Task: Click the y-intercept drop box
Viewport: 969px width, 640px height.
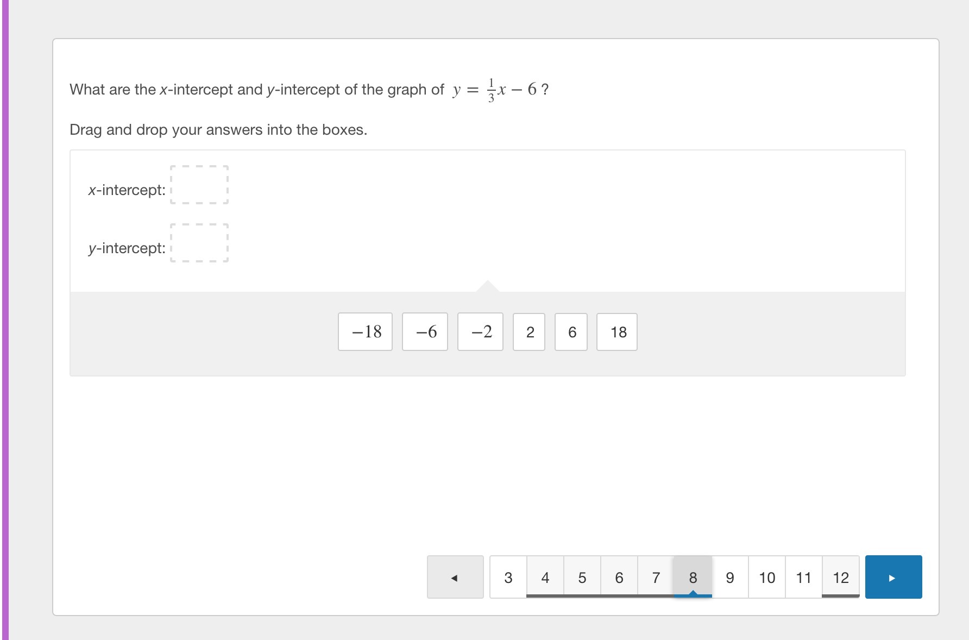Action: 199,243
